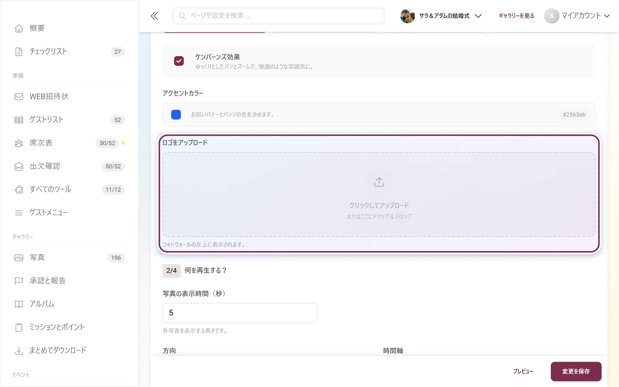Follow the ギャラリーを見る link
619x387 pixels.
point(516,16)
